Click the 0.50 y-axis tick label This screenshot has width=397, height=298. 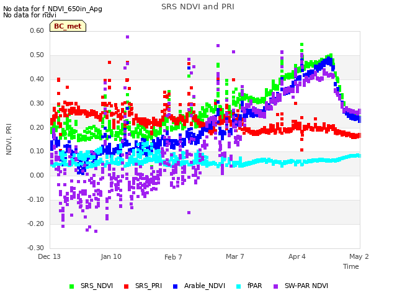coord(37,55)
